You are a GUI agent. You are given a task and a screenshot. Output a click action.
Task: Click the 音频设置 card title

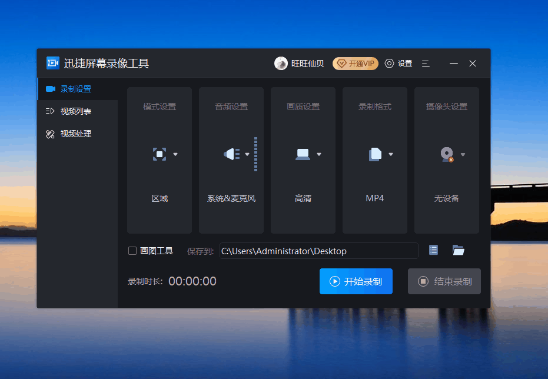231,107
